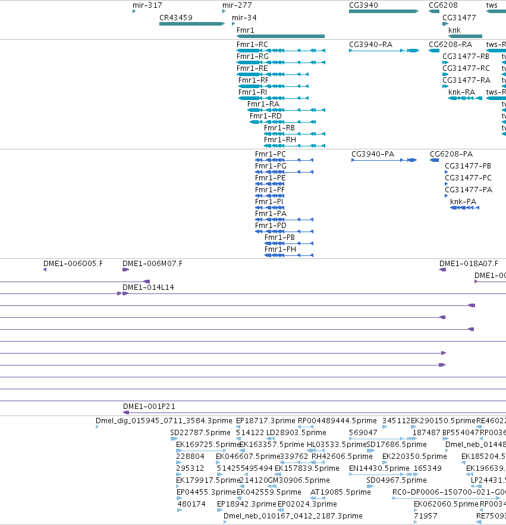
Task: Open the EN14430.5prime EST label
Action: click(379, 468)
